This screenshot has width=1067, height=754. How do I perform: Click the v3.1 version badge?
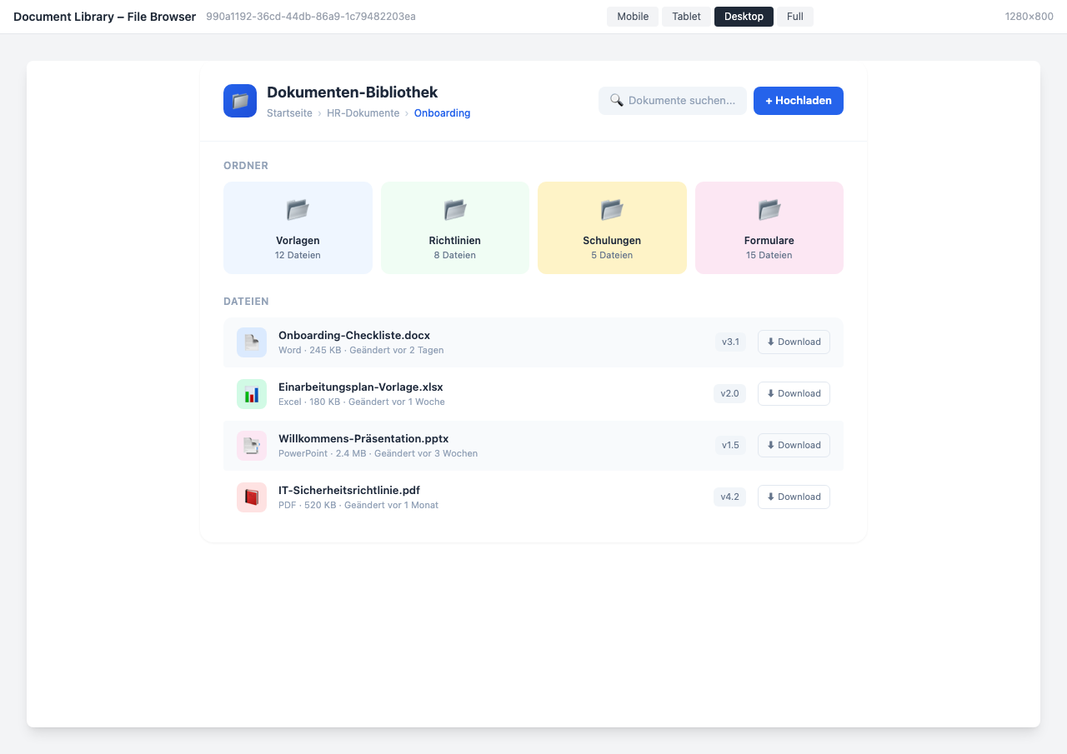pos(729,342)
